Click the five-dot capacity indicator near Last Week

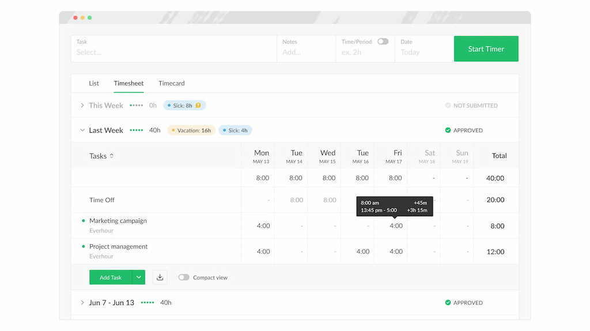tap(136, 130)
